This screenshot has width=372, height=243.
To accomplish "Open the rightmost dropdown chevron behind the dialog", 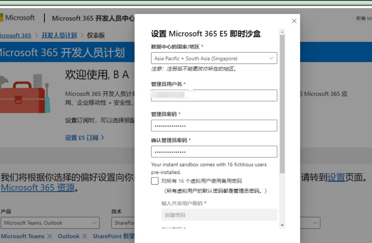I will pyautogui.click(x=315, y=223).
